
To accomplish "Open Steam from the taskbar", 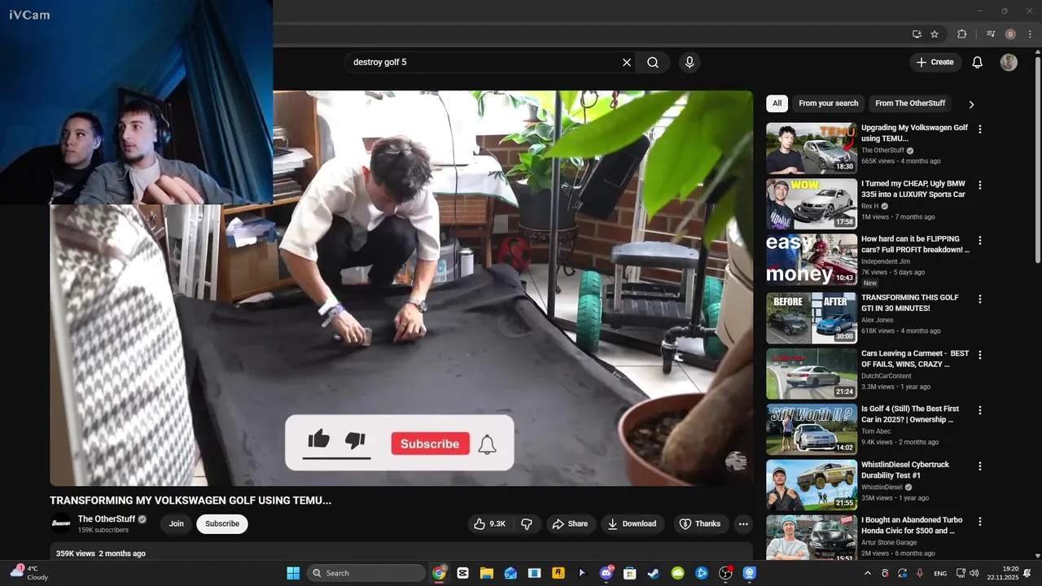I will coord(654,573).
